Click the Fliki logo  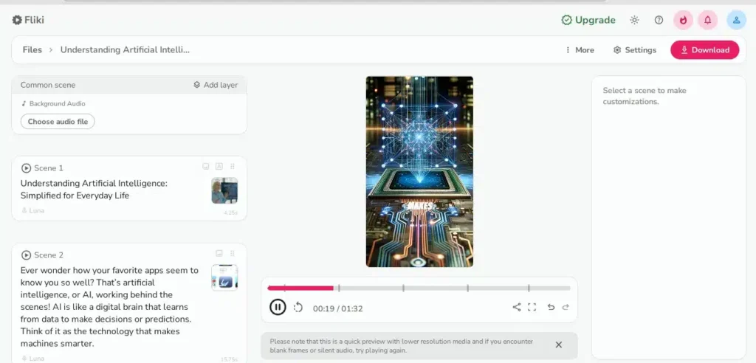(x=28, y=20)
